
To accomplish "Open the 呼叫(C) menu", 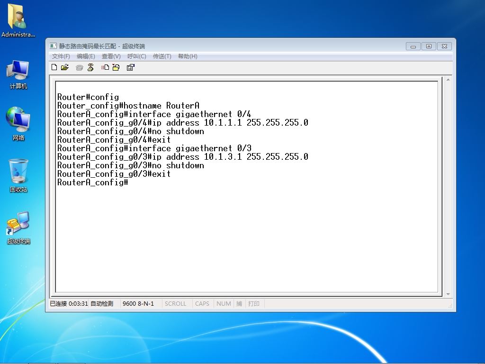I will (137, 56).
